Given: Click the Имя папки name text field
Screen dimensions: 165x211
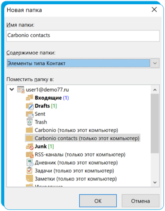Looking at the screenshot, I should (83, 35).
